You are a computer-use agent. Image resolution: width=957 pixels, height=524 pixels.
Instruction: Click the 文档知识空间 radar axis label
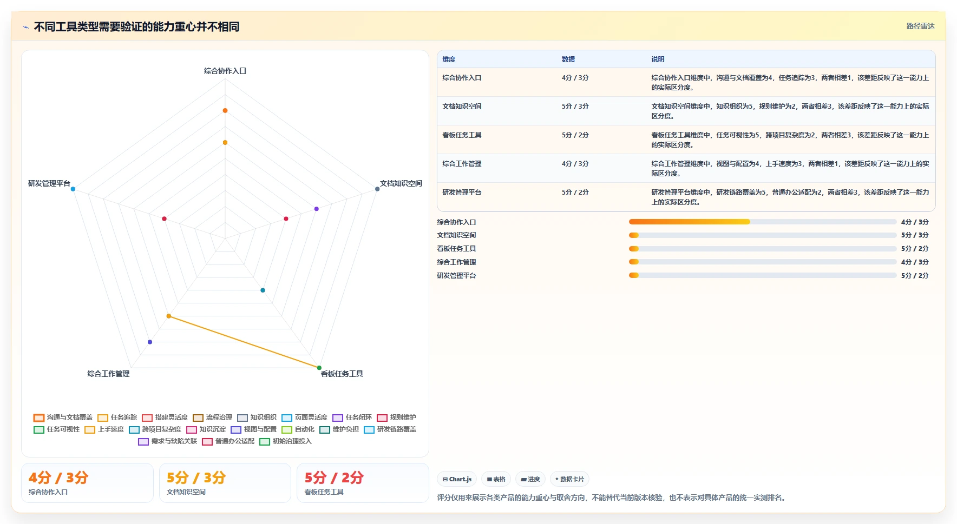point(401,183)
